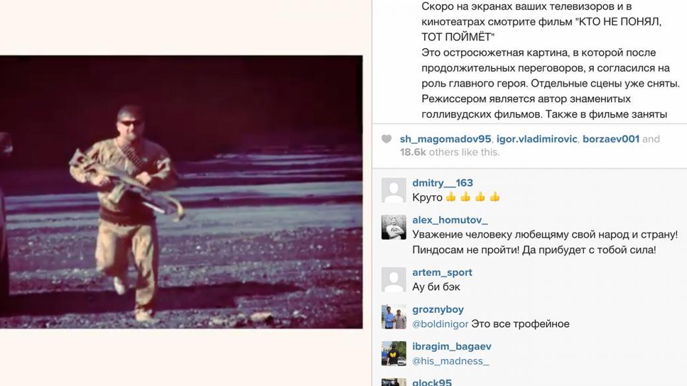687x386 pixels.
Task: Visit artem_sport username link
Action: (x=442, y=273)
